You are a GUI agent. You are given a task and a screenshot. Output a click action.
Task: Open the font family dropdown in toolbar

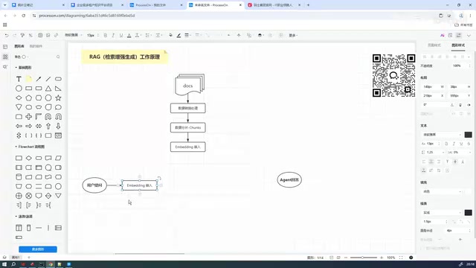coord(73,35)
